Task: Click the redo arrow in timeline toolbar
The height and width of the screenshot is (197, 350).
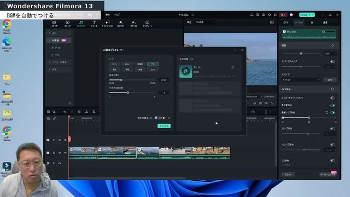Action: [x=72, y=112]
